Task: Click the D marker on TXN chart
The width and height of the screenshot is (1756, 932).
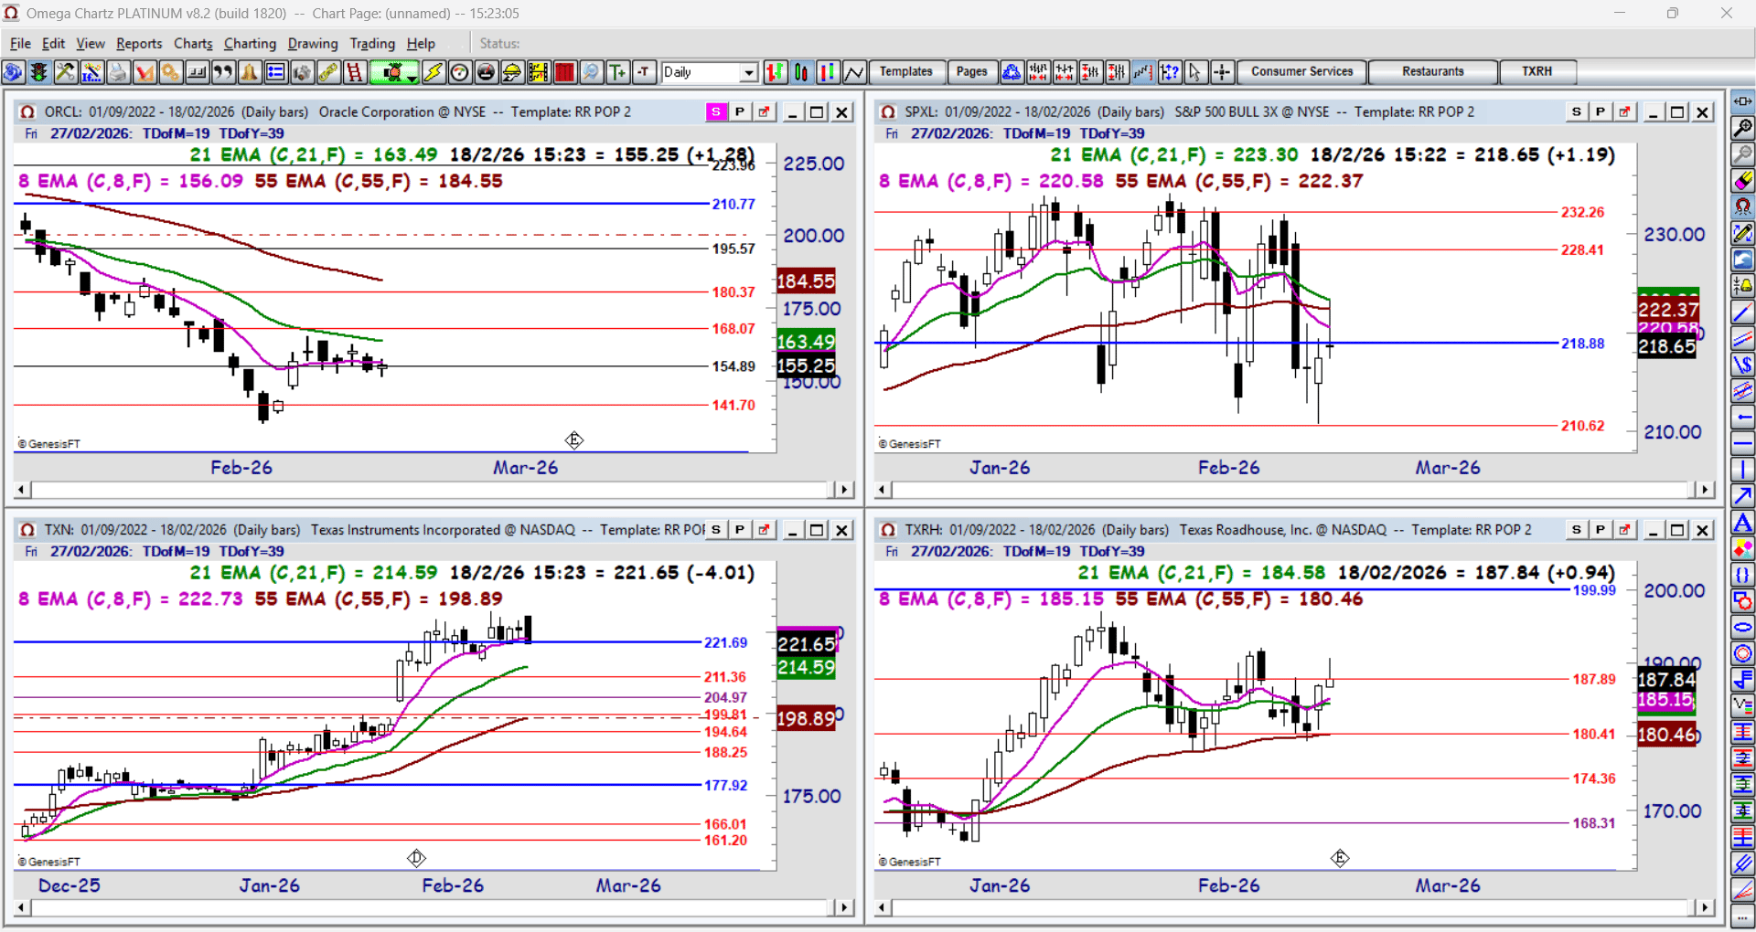Action: click(416, 858)
